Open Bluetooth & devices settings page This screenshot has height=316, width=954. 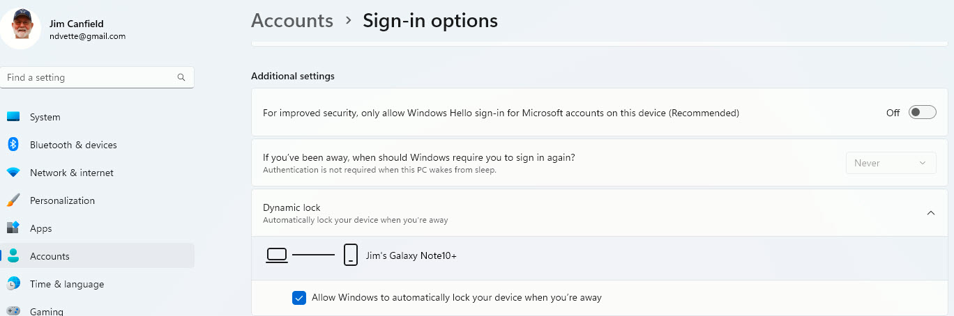point(73,145)
